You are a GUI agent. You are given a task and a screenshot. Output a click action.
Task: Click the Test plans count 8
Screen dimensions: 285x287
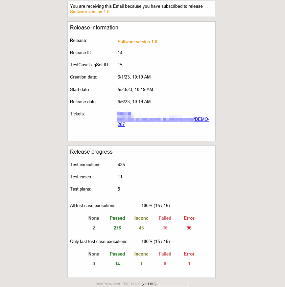pos(119,189)
